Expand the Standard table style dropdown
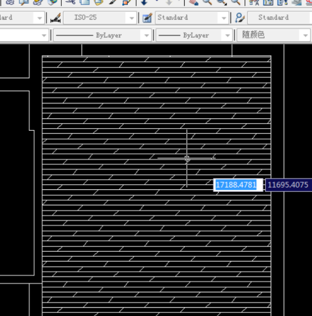 point(224,18)
